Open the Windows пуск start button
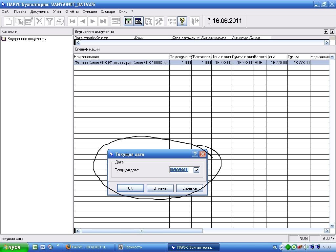Image resolution: width=336 pixels, height=252 pixels. tap(14, 247)
